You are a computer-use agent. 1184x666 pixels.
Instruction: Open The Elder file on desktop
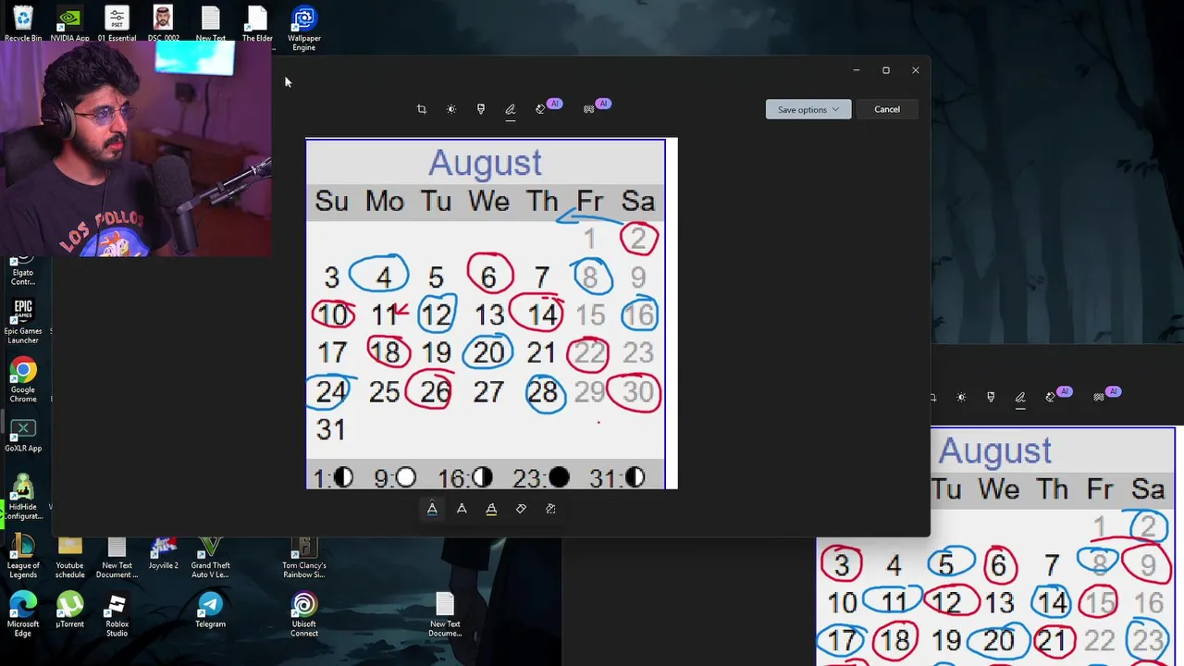(x=257, y=24)
